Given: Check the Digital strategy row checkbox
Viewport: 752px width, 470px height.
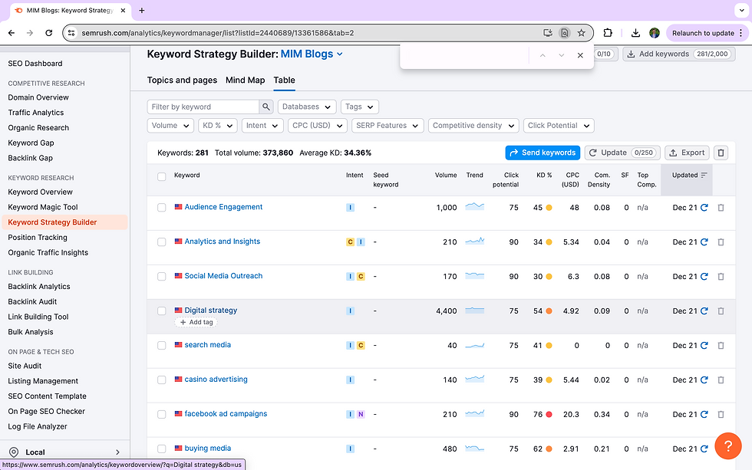Looking at the screenshot, I should pyautogui.click(x=162, y=311).
